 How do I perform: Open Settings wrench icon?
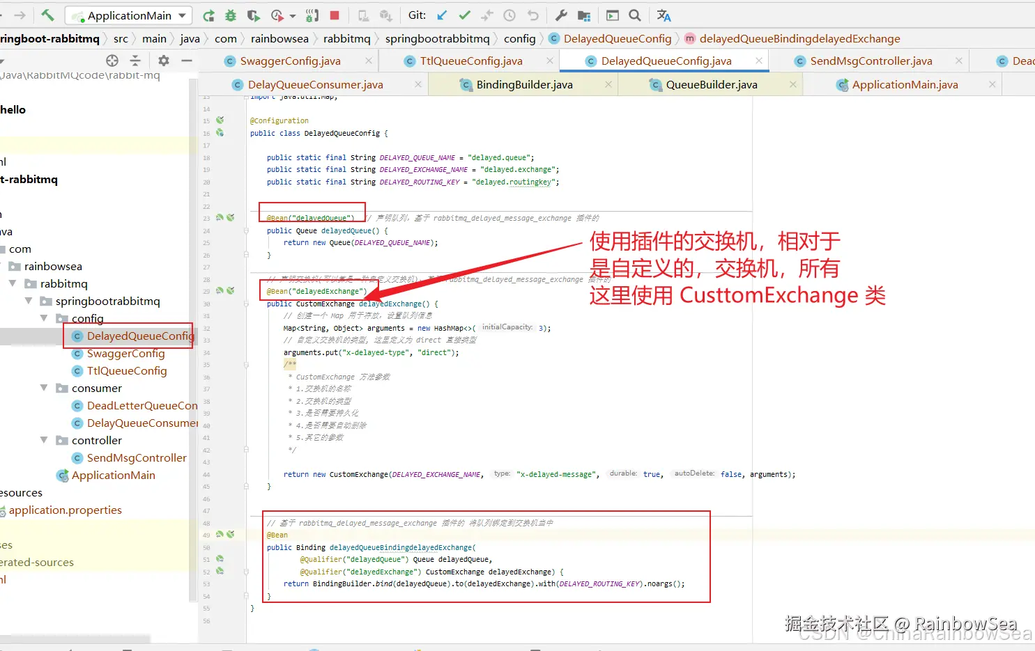pyautogui.click(x=561, y=15)
